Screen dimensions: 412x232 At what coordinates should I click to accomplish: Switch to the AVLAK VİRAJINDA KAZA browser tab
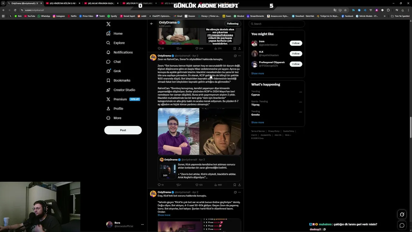click(101, 3)
